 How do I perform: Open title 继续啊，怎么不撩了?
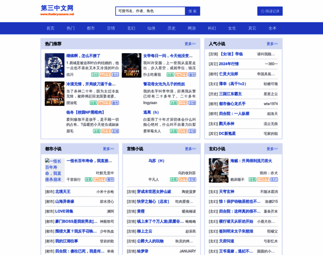click(x=83, y=56)
